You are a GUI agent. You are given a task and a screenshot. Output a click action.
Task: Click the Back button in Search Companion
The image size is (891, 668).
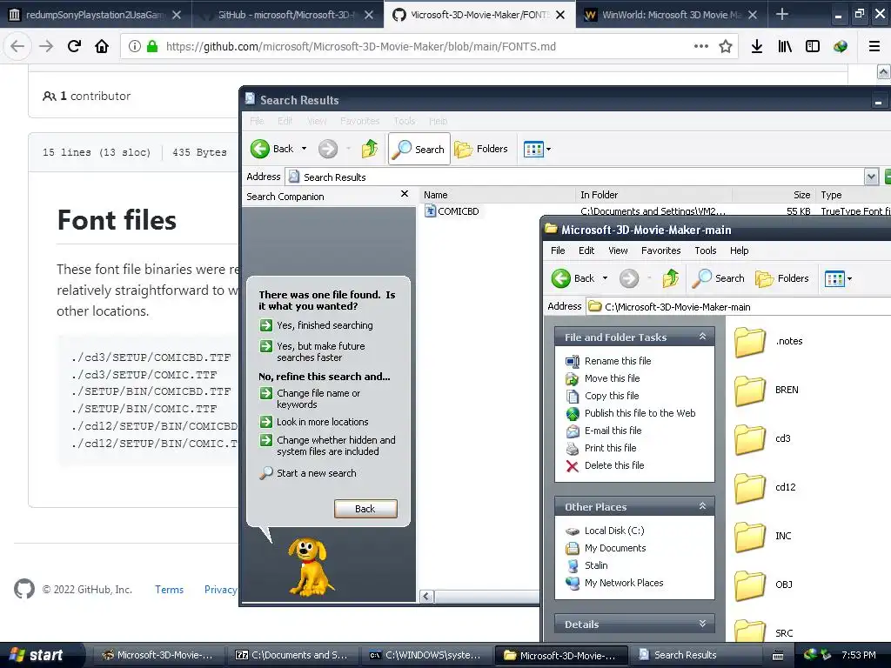coord(365,509)
